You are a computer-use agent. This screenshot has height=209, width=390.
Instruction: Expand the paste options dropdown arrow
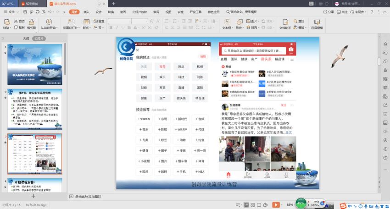(10, 28)
